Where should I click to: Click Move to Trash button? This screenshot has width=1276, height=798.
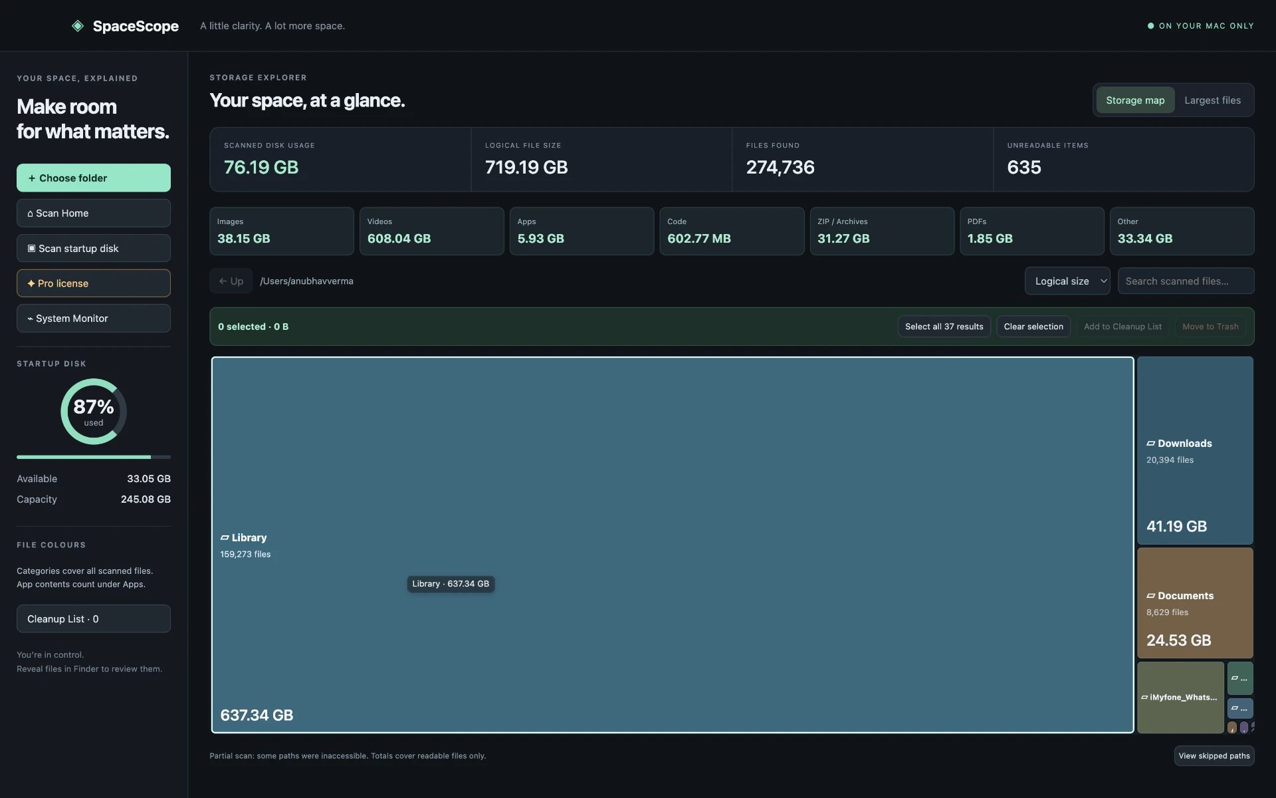coord(1210,327)
